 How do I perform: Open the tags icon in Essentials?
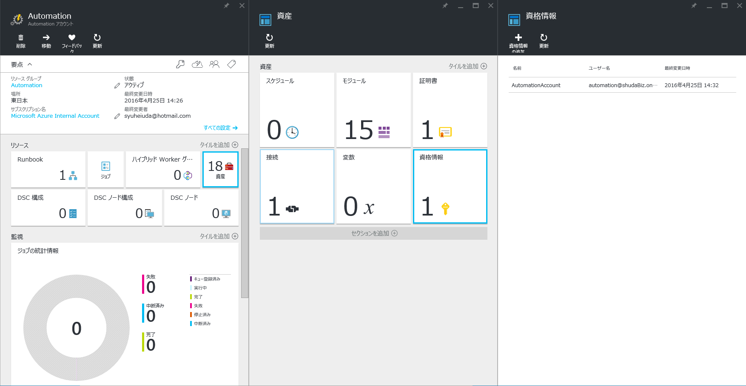(x=231, y=64)
